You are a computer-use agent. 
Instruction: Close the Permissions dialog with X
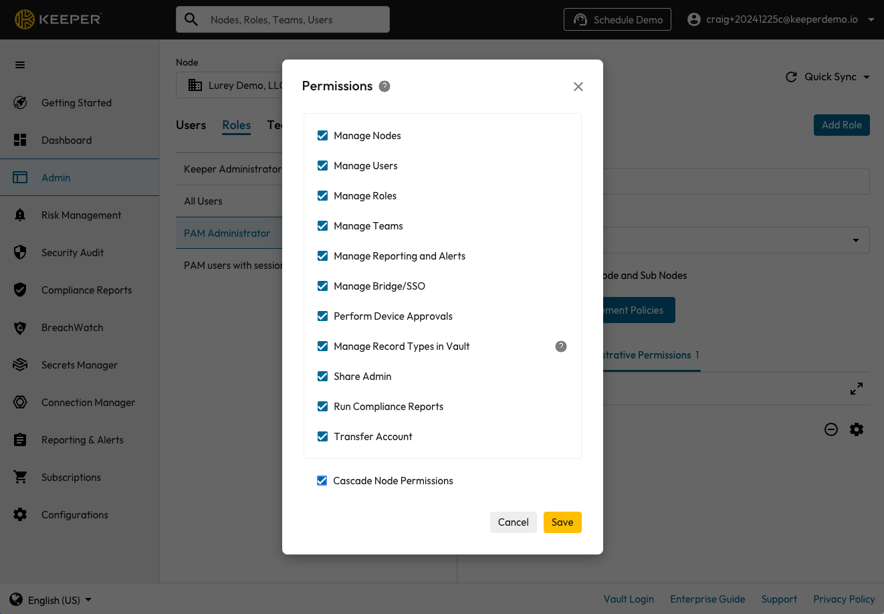(x=578, y=86)
